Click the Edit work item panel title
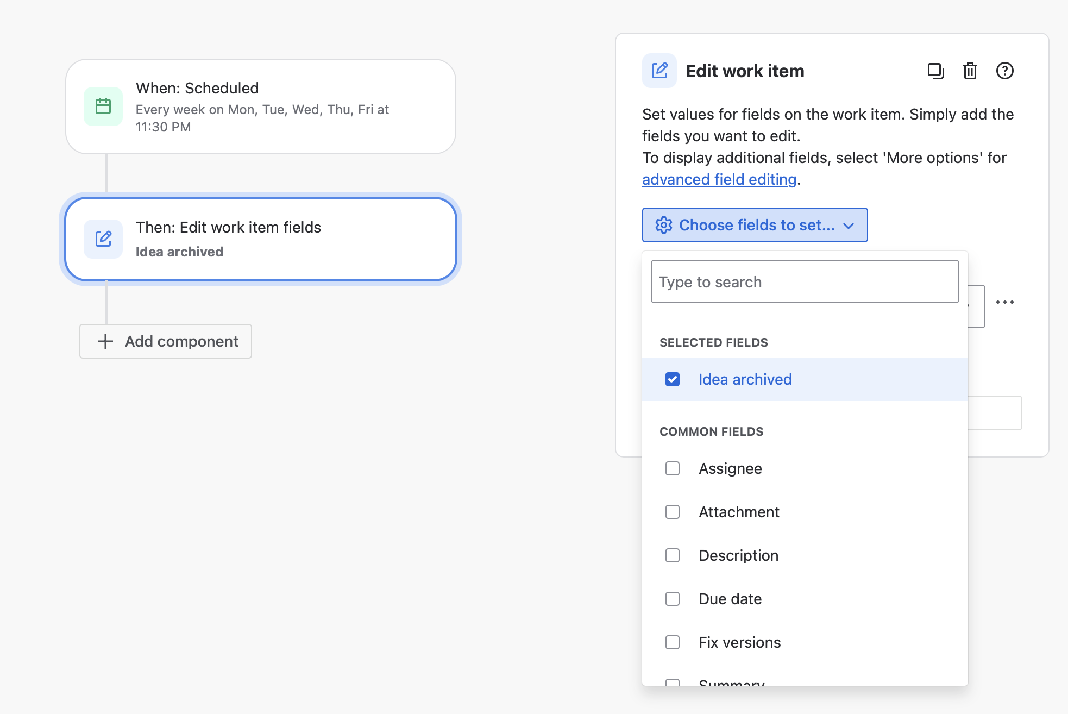1068x714 pixels. click(745, 71)
